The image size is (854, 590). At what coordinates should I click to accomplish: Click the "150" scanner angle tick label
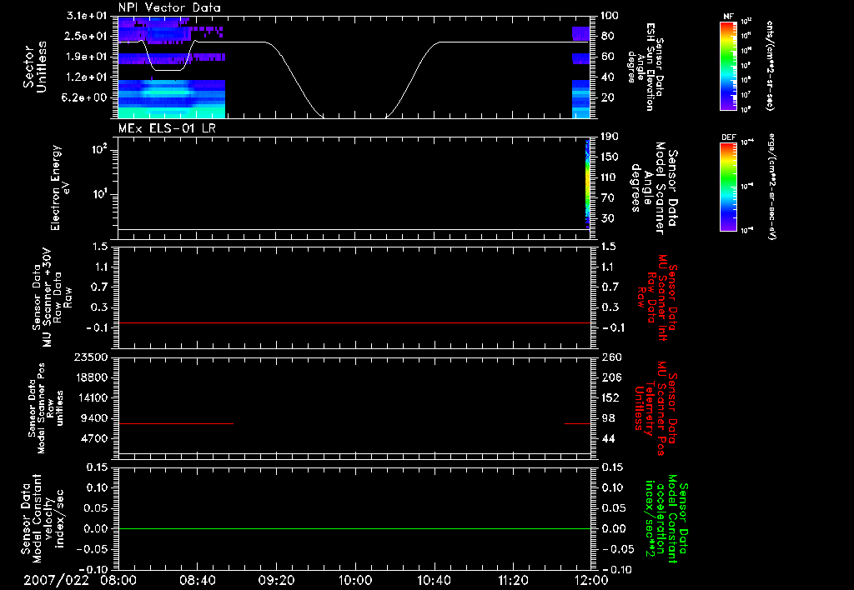tap(610, 157)
